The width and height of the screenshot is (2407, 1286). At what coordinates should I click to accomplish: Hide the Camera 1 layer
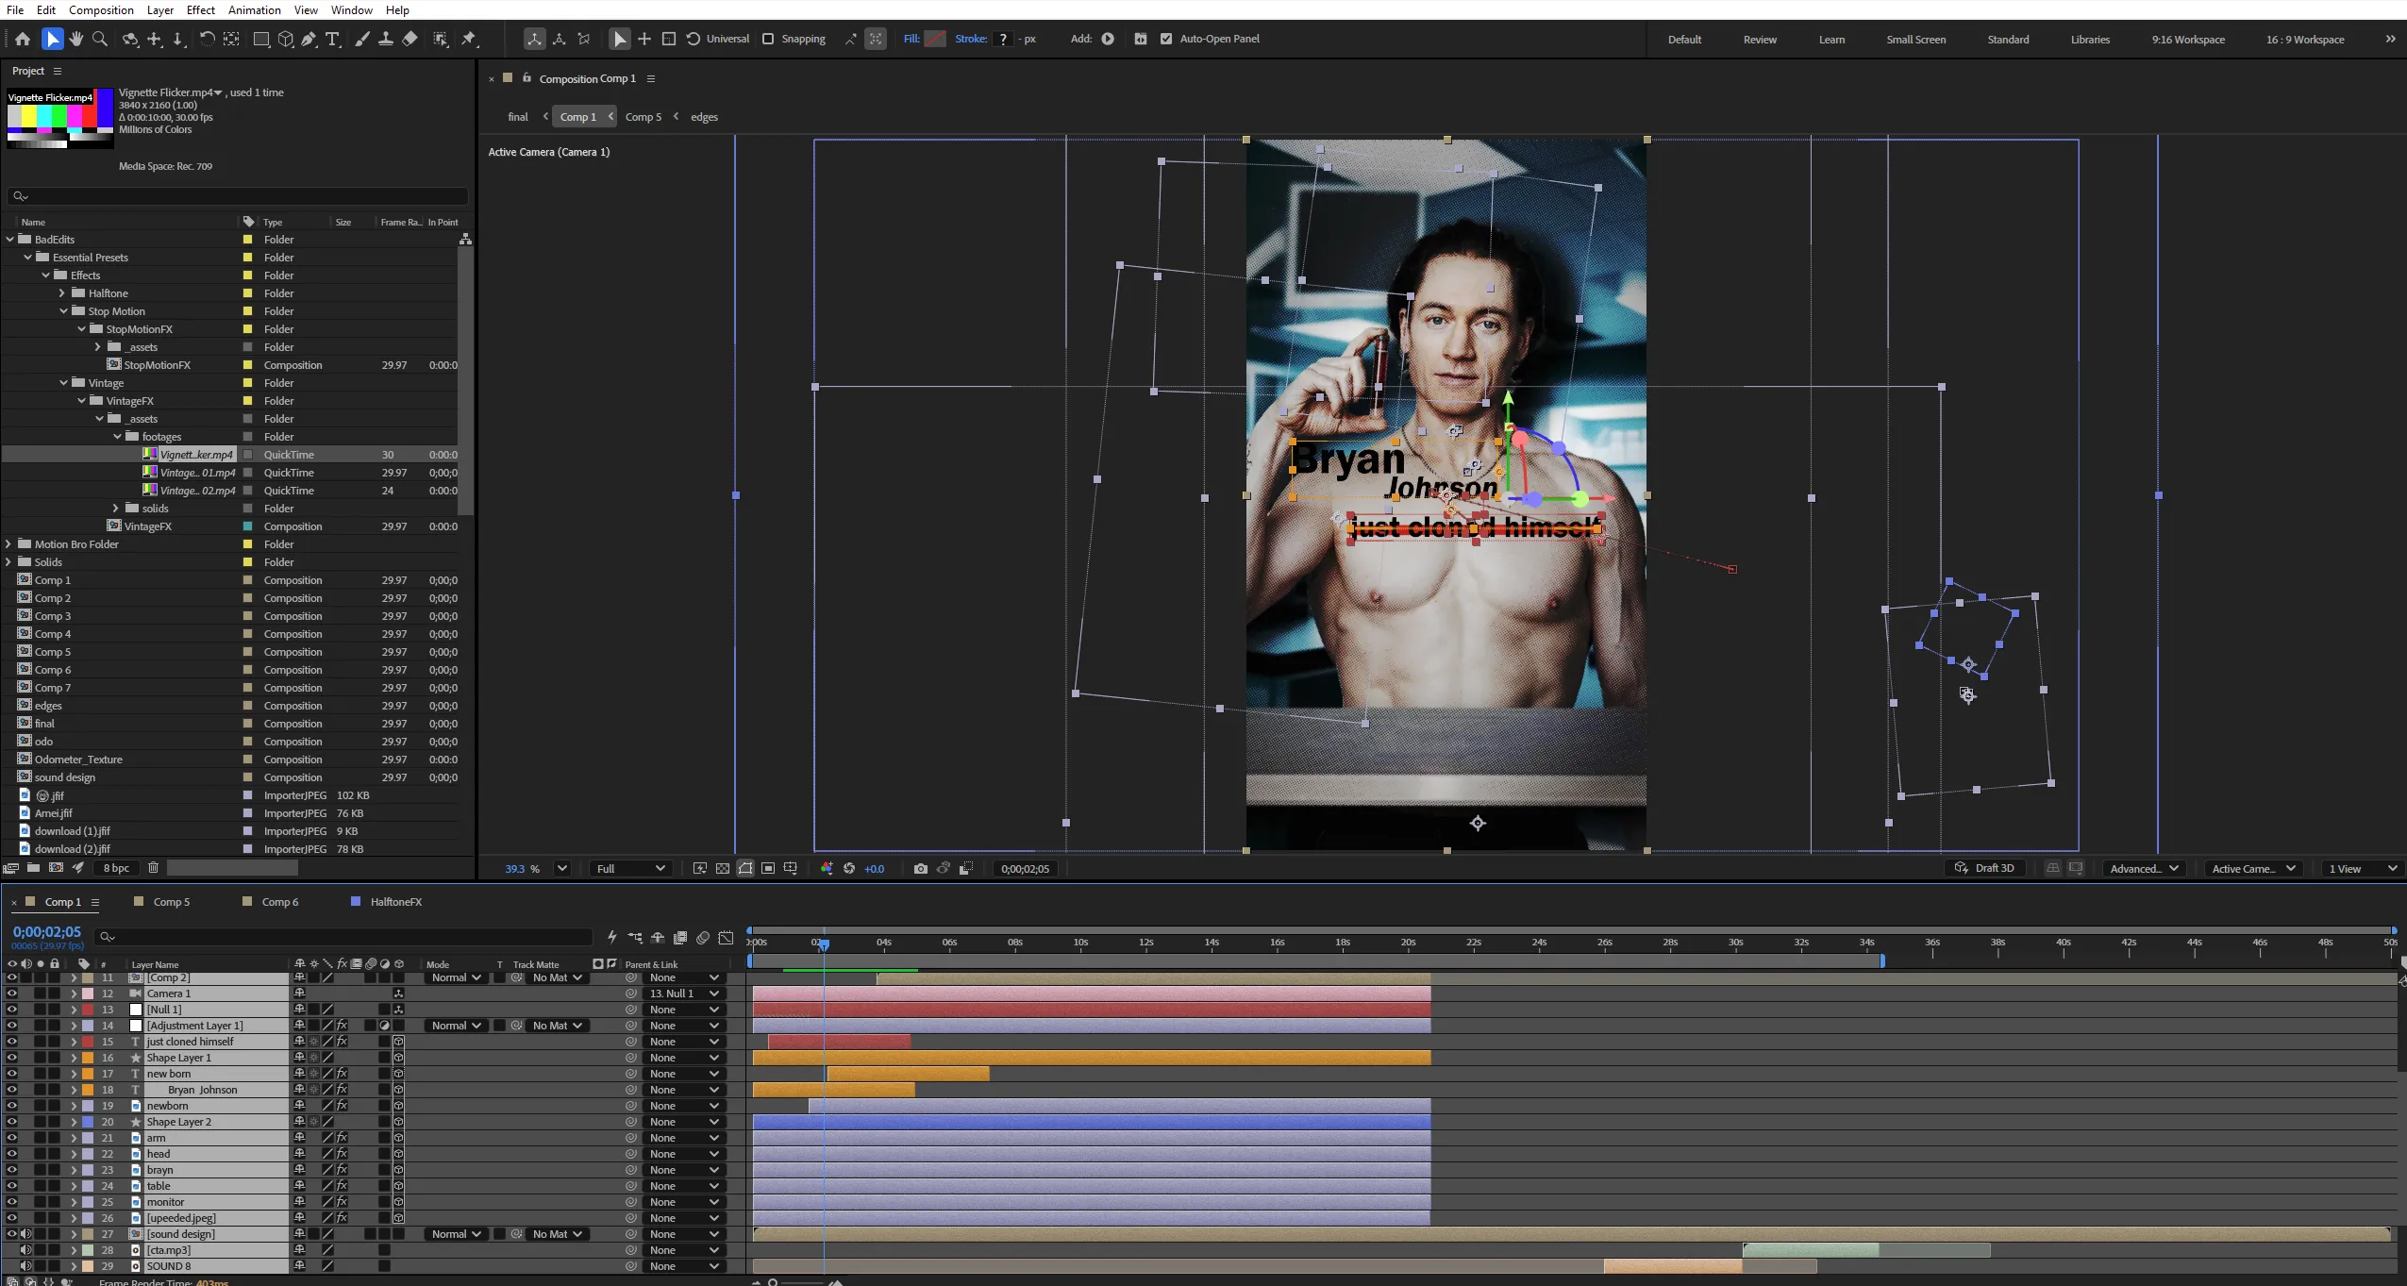[12, 994]
